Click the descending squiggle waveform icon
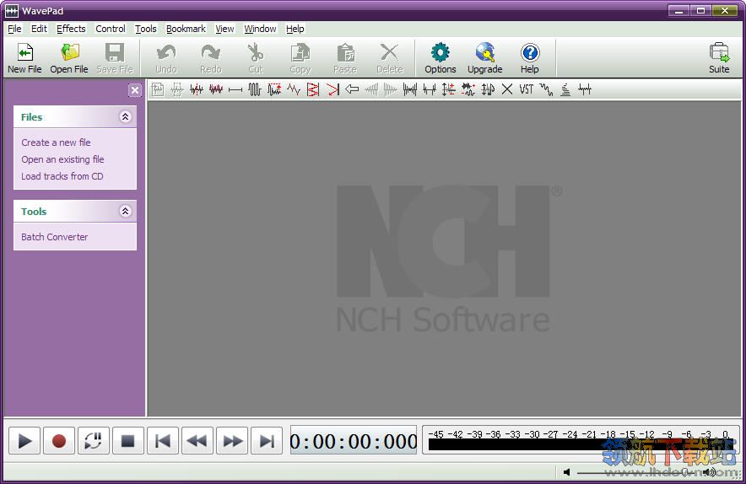This screenshot has width=746, height=484. point(546,89)
